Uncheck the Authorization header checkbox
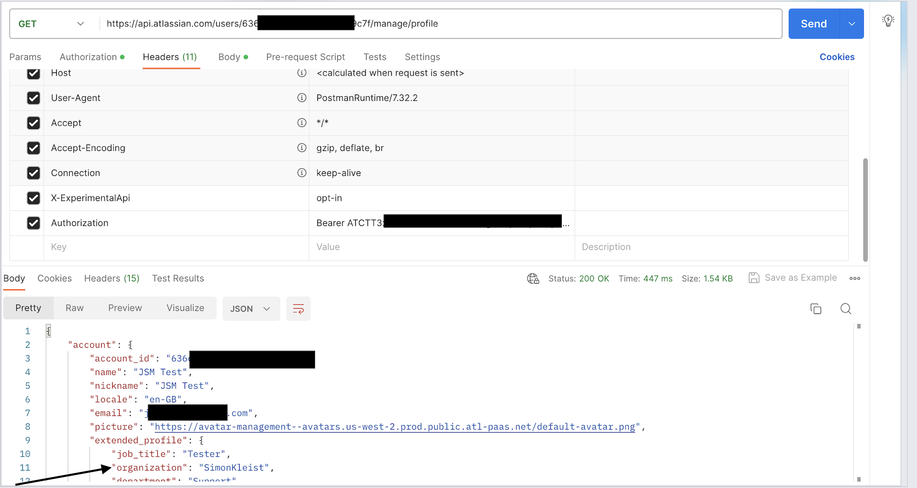The image size is (917, 488). pyautogui.click(x=34, y=223)
